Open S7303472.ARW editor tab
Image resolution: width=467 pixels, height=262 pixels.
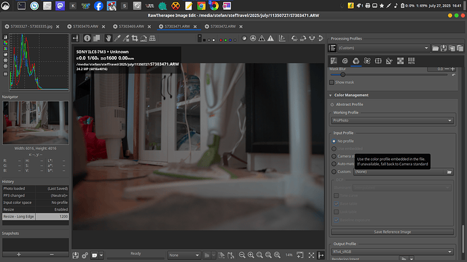coord(223,26)
